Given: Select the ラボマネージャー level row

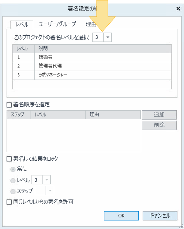Looking at the screenshot, I should [x=92, y=75].
